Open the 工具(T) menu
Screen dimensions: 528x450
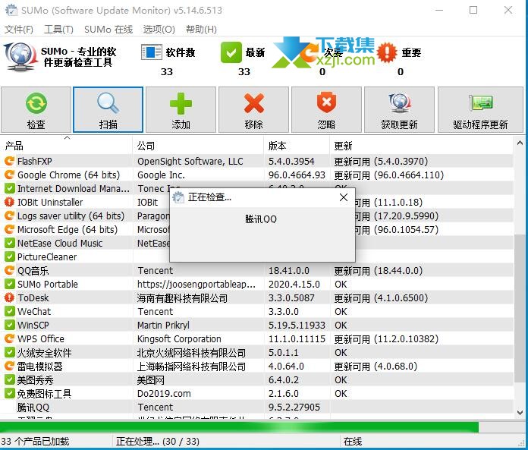point(58,30)
